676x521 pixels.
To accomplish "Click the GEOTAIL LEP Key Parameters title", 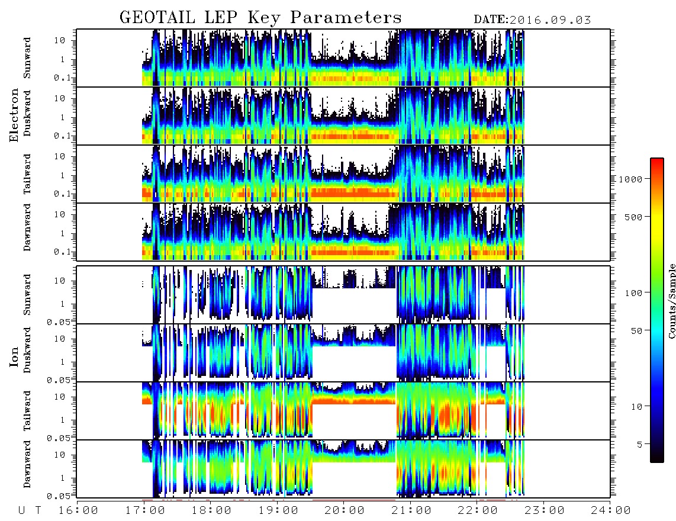I will (x=260, y=18).
